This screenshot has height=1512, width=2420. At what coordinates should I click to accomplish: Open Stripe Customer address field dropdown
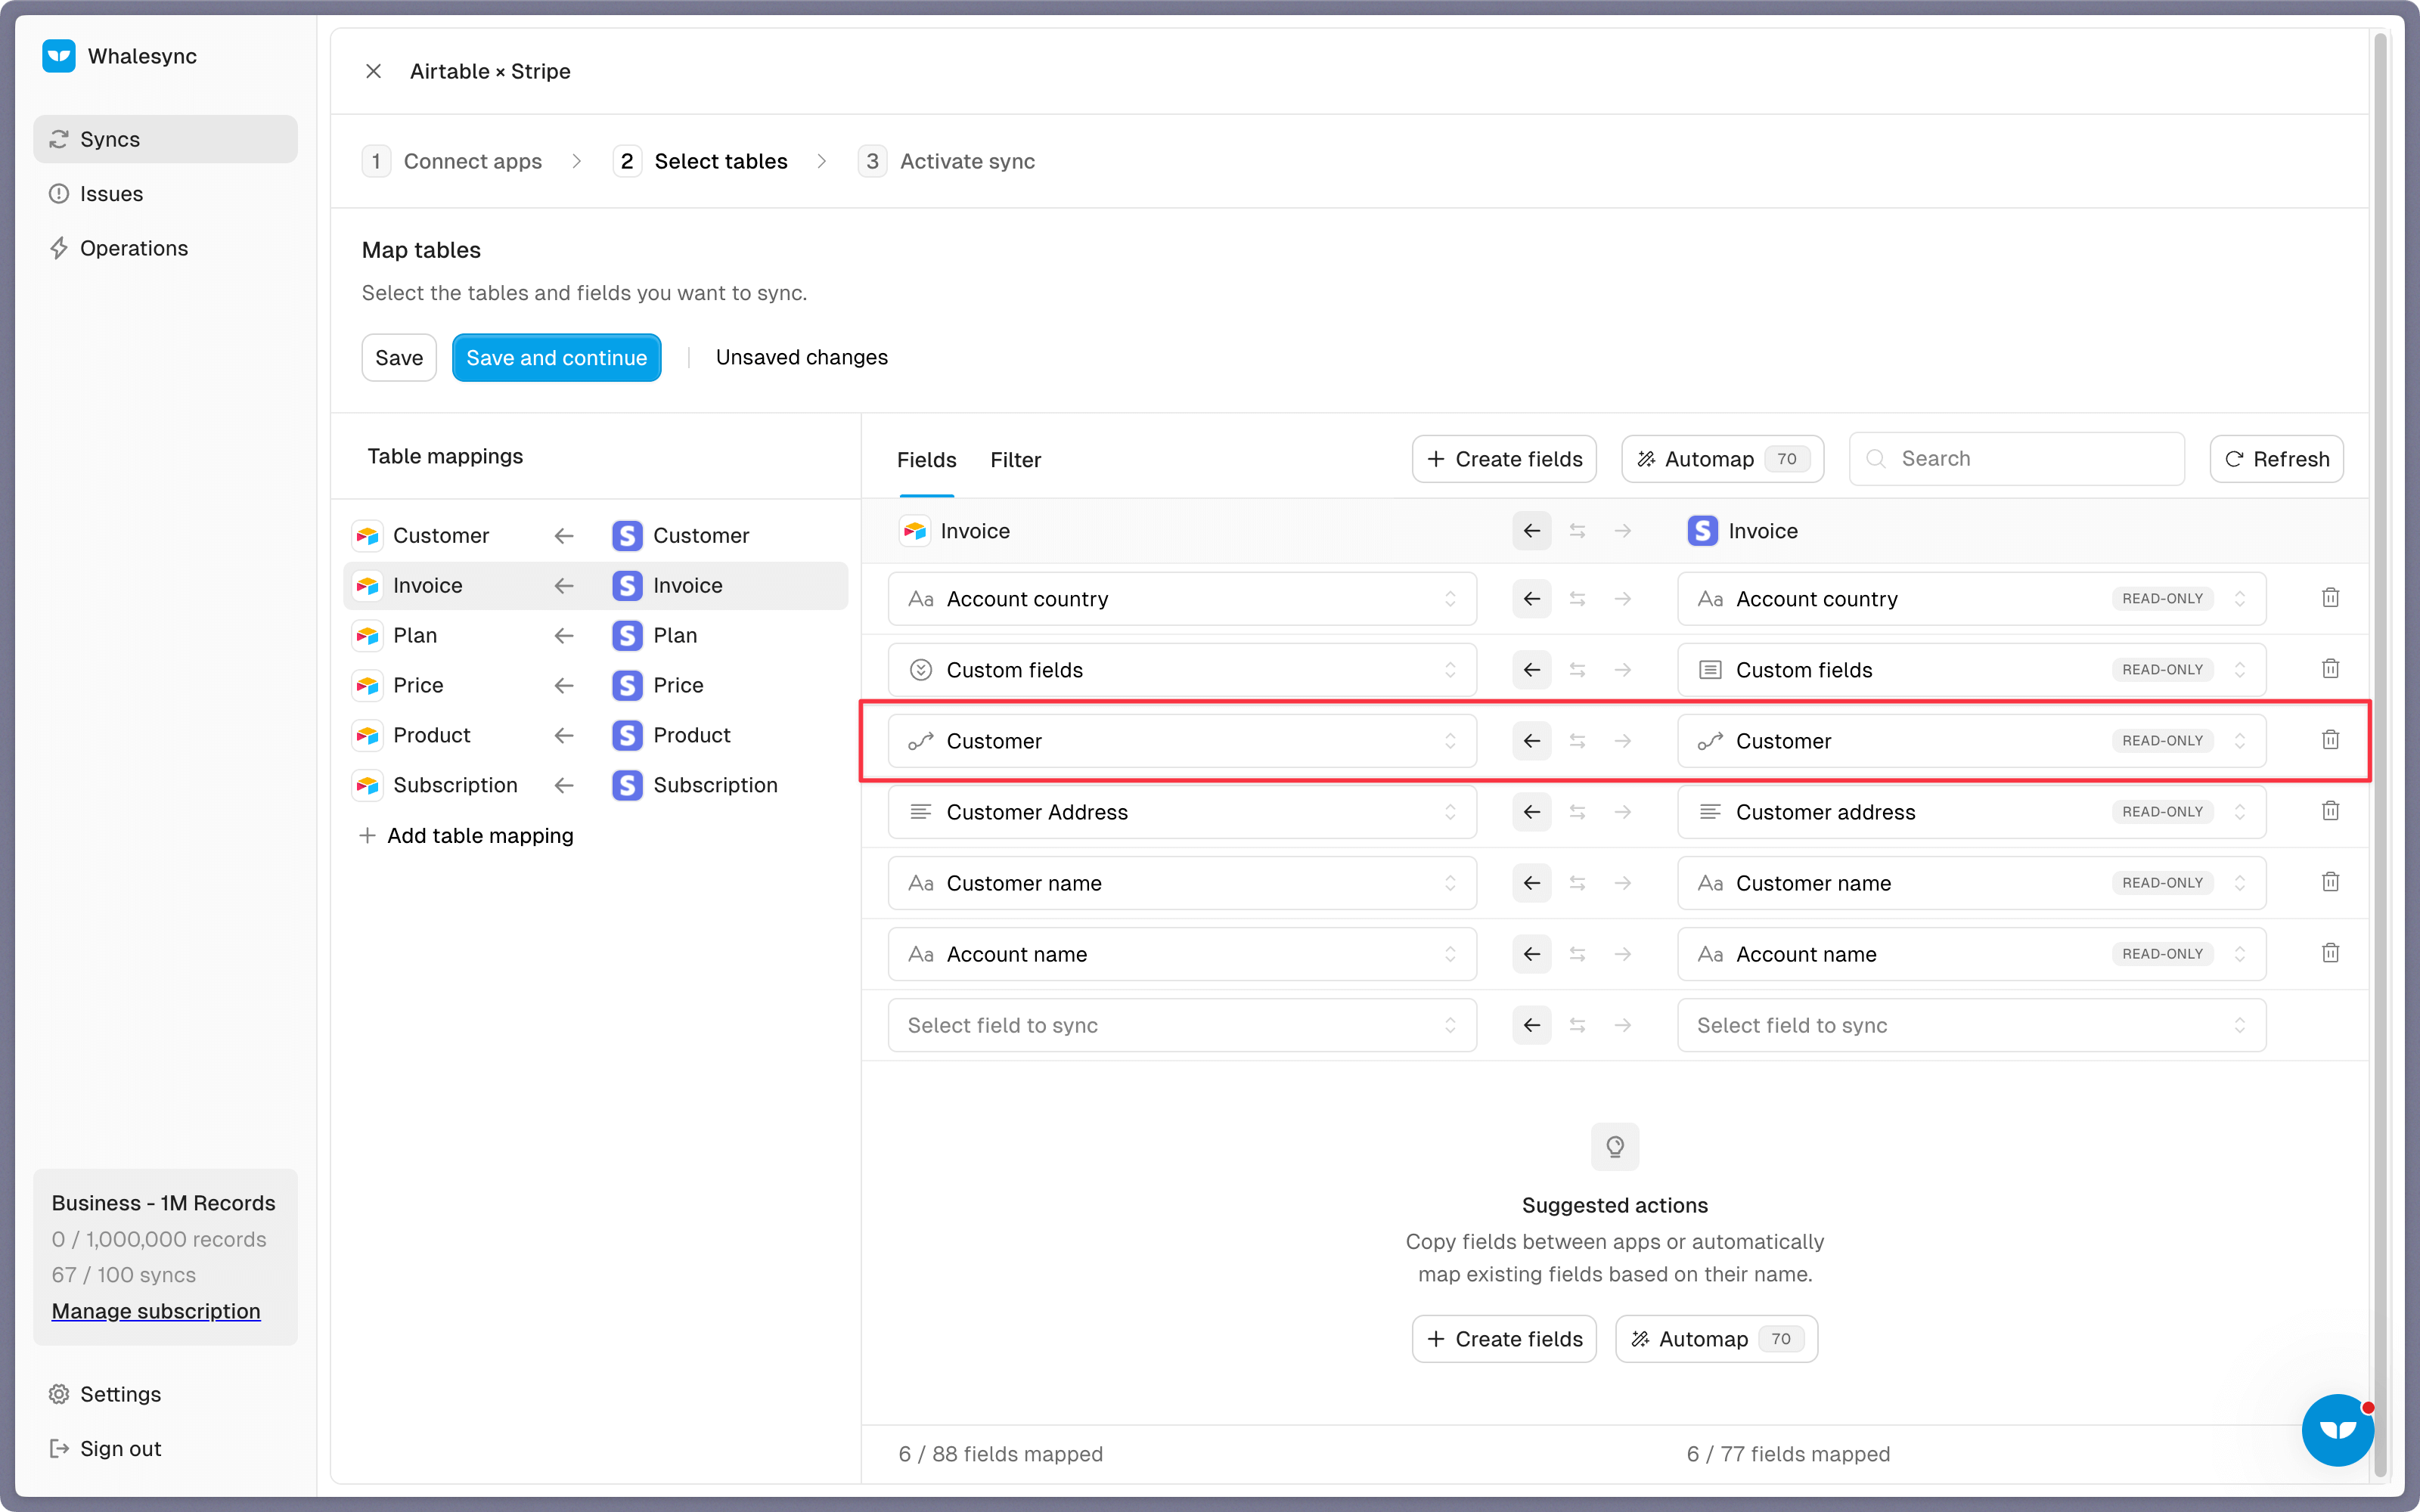1971,812
